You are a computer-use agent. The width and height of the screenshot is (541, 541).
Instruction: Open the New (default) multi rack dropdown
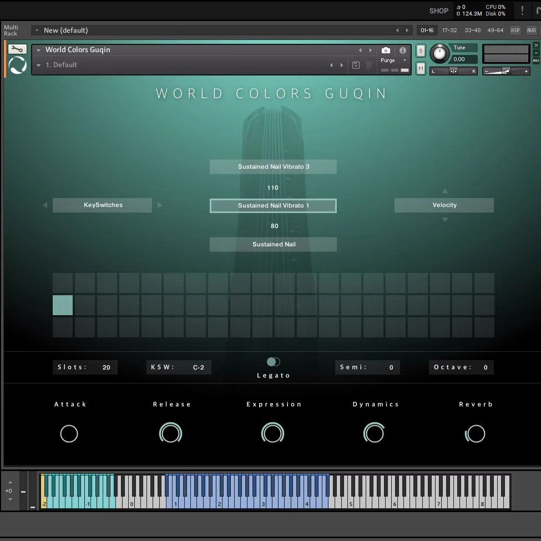coord(37,31)
